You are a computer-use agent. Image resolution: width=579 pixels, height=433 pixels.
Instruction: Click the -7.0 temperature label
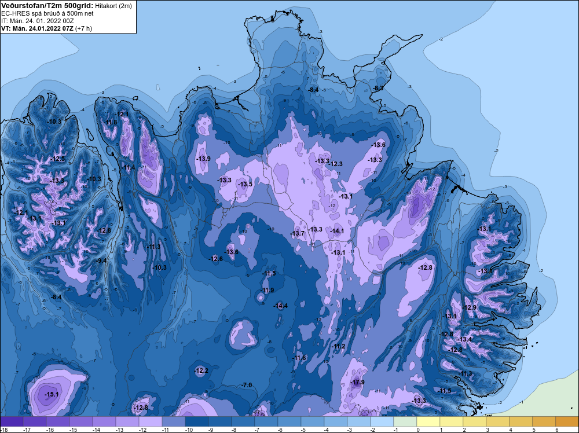[247, 385]
